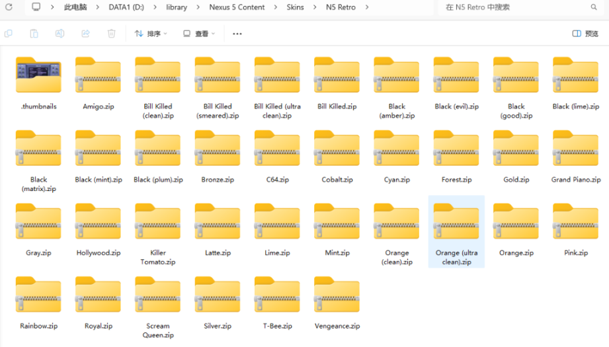609x347 pixels.
Task: Select the Amigo.zip file icon
Action: (99, 75)
